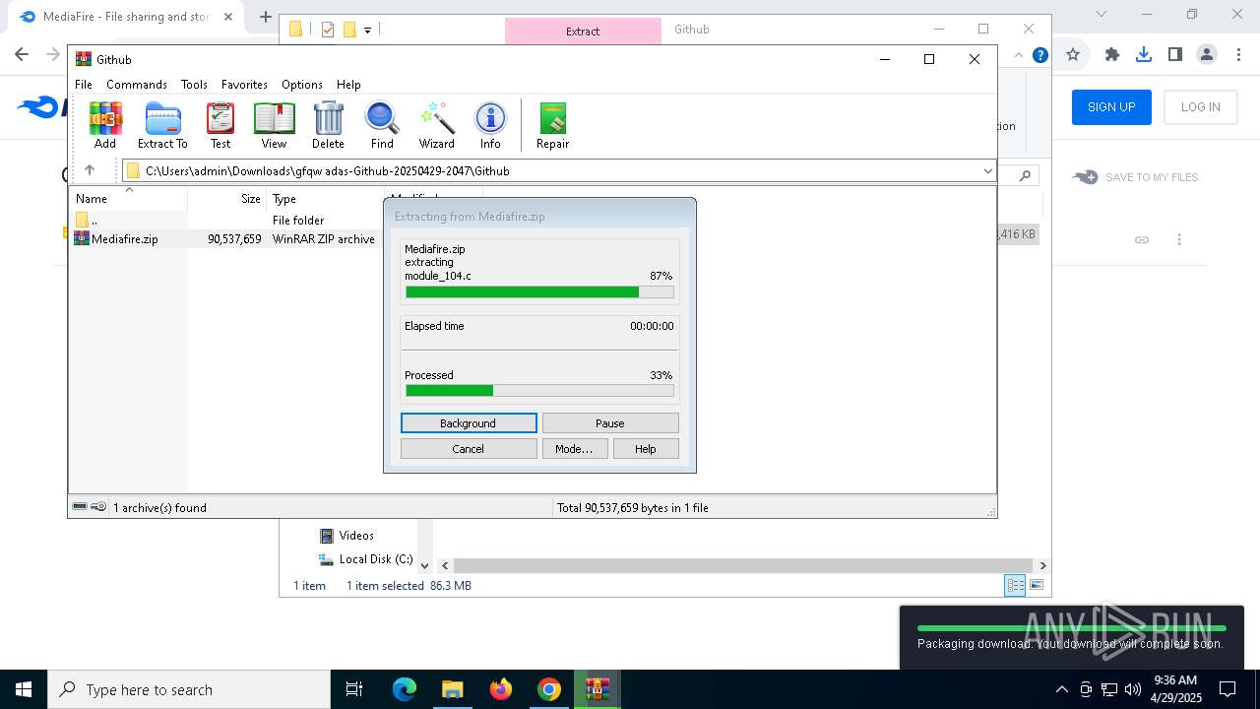Click MediaFire SIGN UP button
Image resolution: width=1260 pixels, height=709 pixels.
click(1111, 107)
